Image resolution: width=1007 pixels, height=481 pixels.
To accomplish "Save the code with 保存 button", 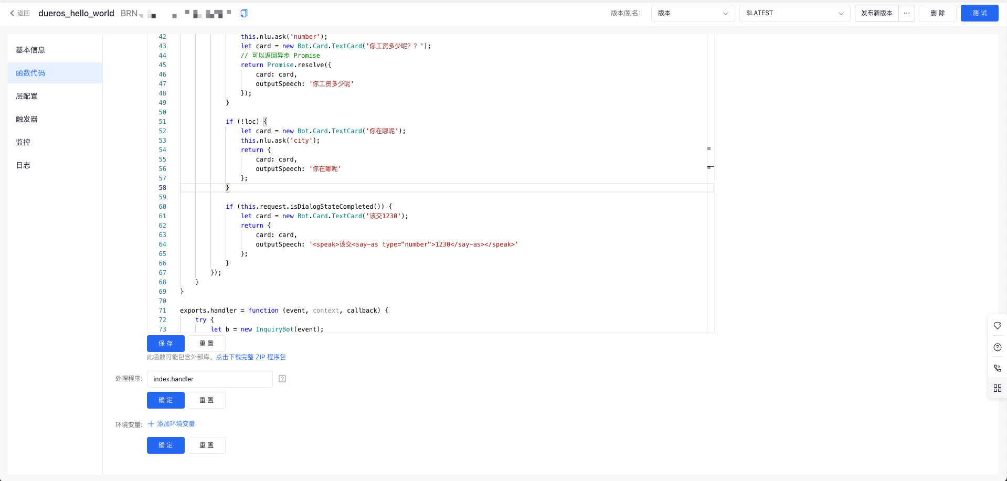I will 166,344.
